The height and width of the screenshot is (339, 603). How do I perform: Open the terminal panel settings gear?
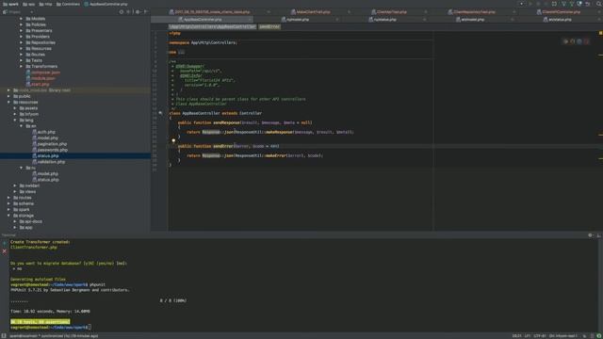pos(591,235)
